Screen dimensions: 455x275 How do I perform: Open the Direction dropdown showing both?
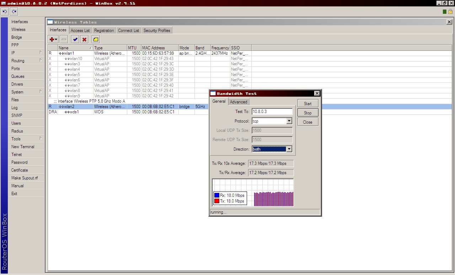pos(289,149)
